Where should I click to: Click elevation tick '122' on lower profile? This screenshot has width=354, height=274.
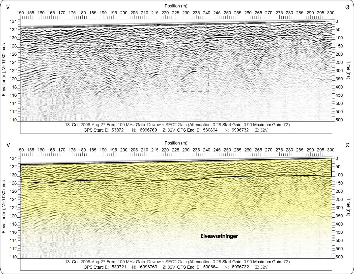tap(13, 208)
